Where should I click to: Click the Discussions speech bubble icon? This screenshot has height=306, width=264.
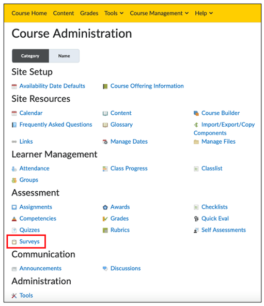tap(105, 269)
